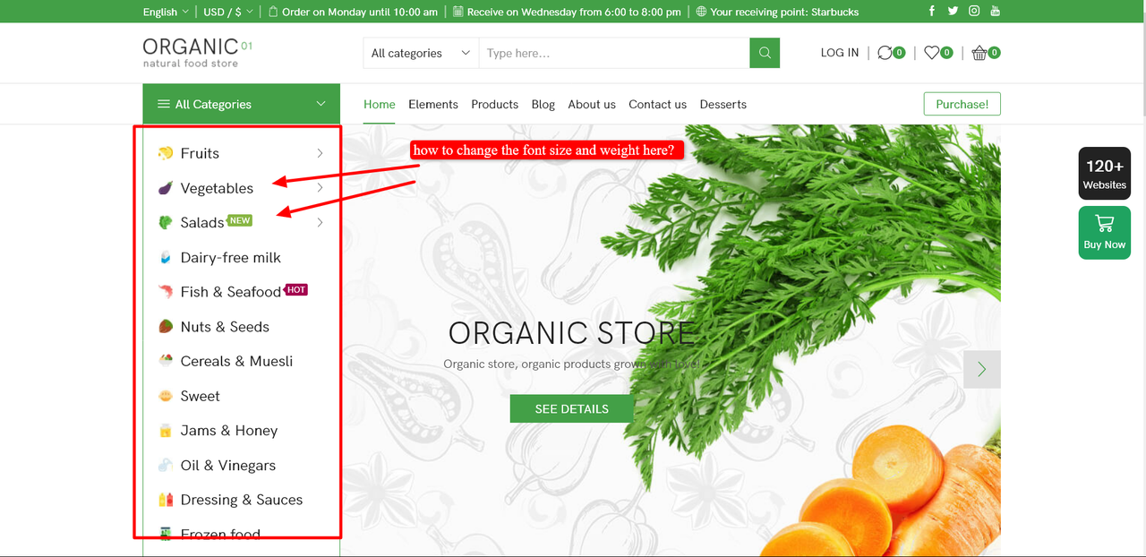Select the Jams & Honey category
The width and height of the screenshot is (1146, 557).
[x=229, y=431]
